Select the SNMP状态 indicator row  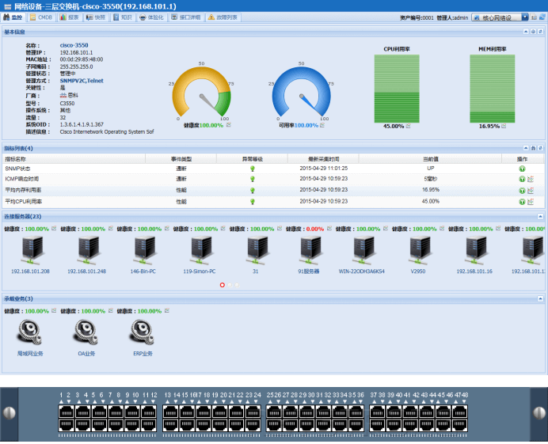pyautogui.click(x=274, y=169)
